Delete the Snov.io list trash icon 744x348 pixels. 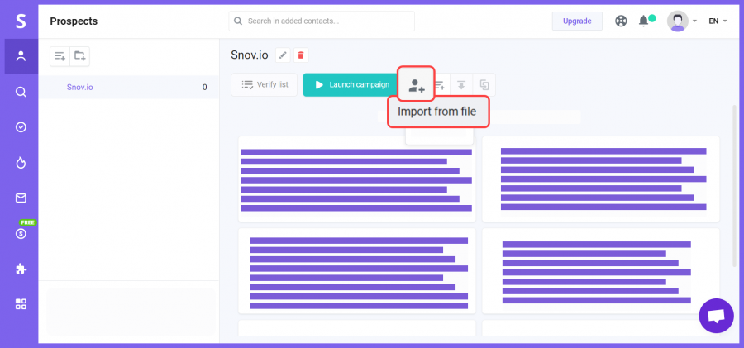tap(301, 55)
